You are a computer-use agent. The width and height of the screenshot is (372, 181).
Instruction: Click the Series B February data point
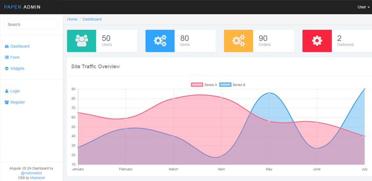(x=126, y=129)
